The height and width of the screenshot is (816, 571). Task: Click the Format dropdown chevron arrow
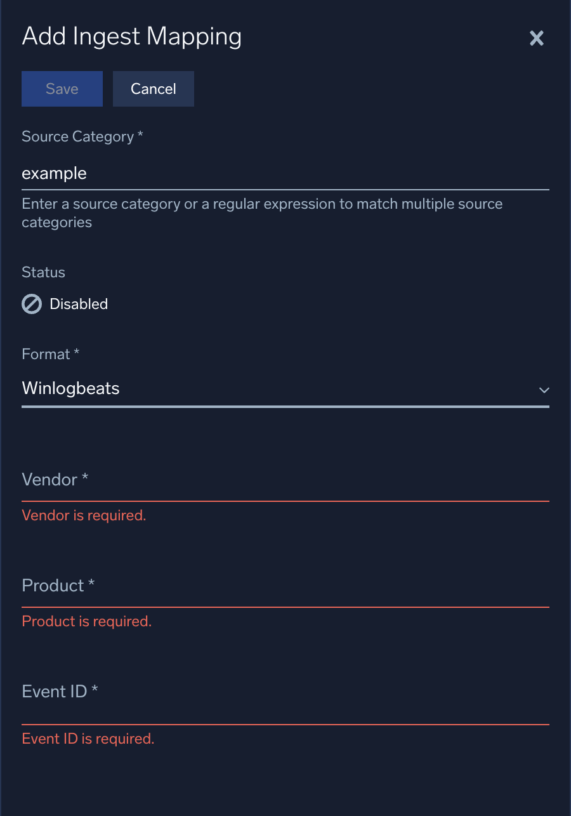click(x=544, y=390)
